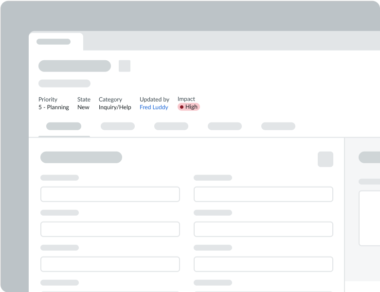This screenshot has width=380, height=292.
Task: Click the '5 - Planning' priority value
Action: pos(54,107)
